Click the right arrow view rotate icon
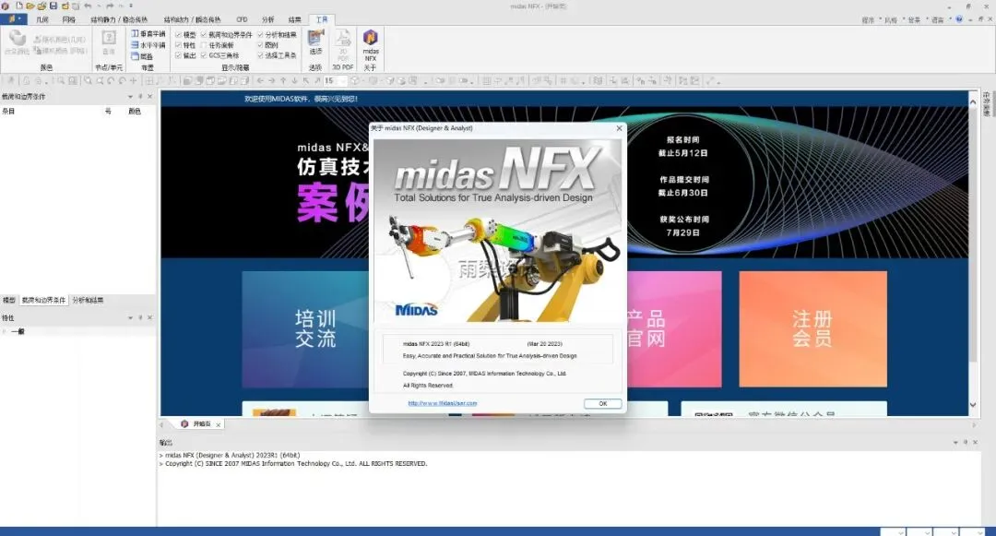The width and height of the screenshot is (996, 536). [271, 80]
